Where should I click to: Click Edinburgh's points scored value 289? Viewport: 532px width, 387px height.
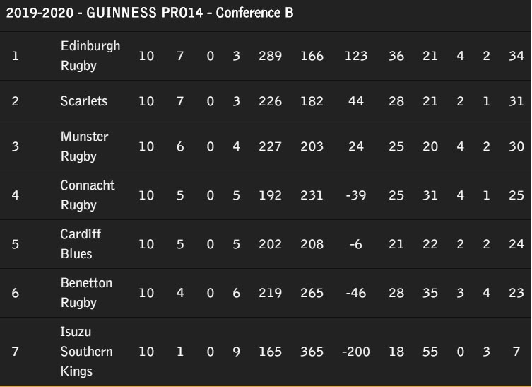[x=270, y=56]
